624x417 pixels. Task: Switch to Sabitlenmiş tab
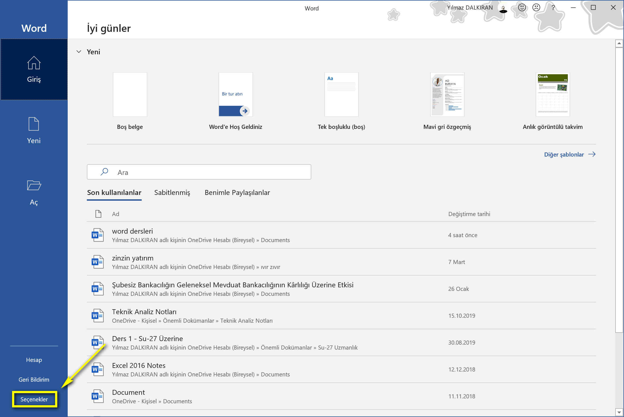(x=172, y=192)
